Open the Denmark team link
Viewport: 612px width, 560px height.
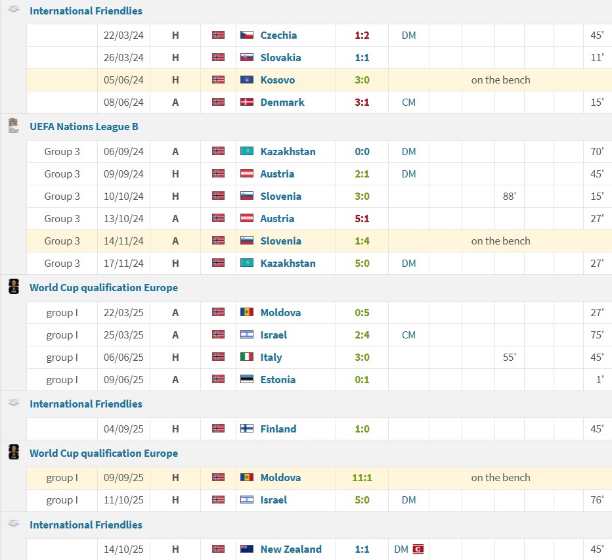(x=282, y=102)
